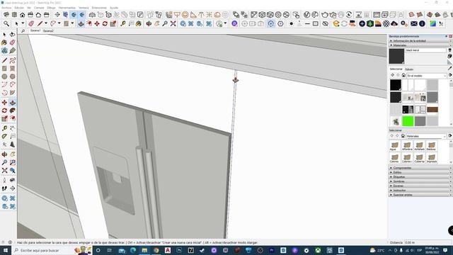Open the Cámara menu

click(39, 8)
